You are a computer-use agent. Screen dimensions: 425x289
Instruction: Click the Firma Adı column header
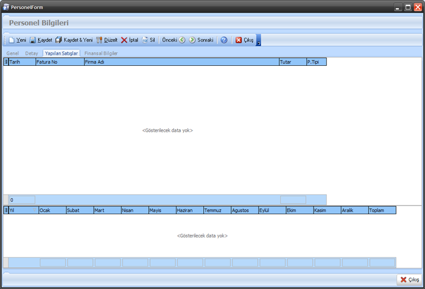[181, 62]
